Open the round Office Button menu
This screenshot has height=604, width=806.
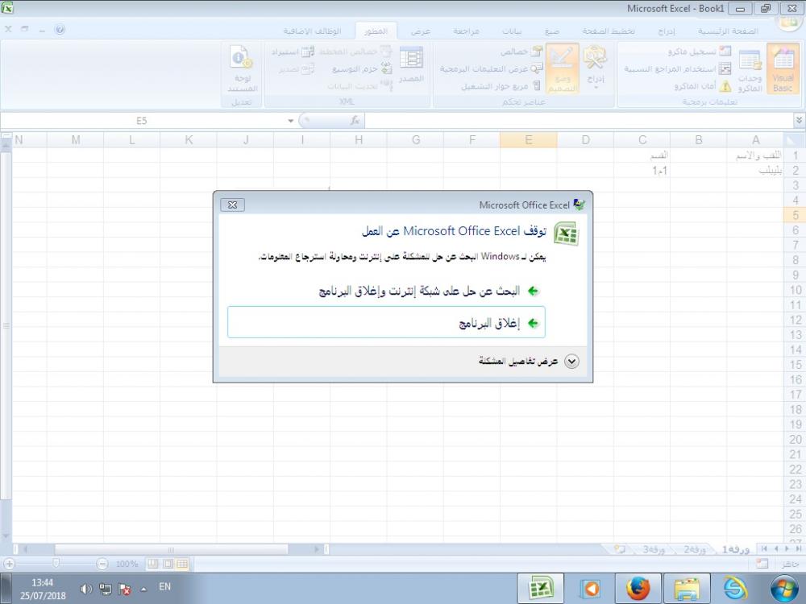pyautogui.click(x=787, y=22)
